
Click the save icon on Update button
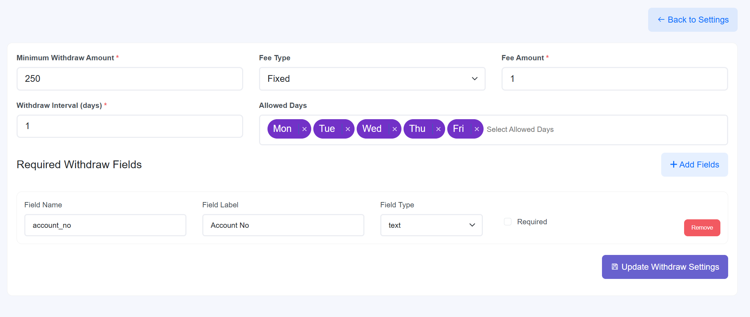615,267
